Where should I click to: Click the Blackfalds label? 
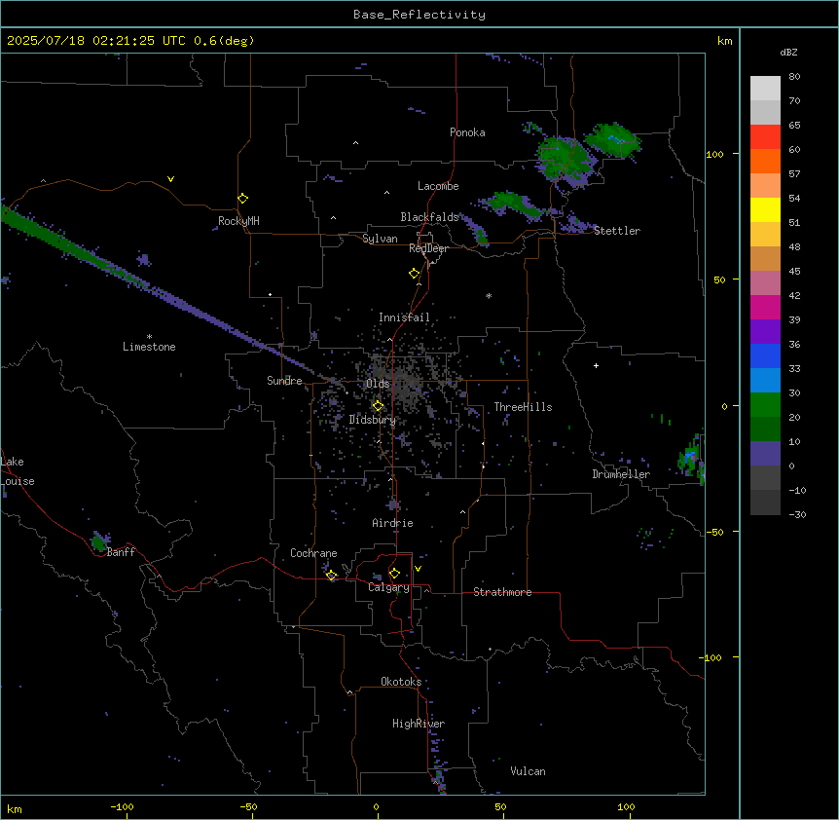(429, 217)
